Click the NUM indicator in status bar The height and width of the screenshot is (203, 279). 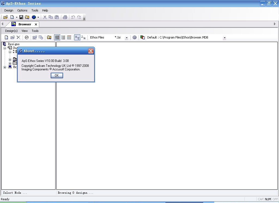(x=268, y=199)
